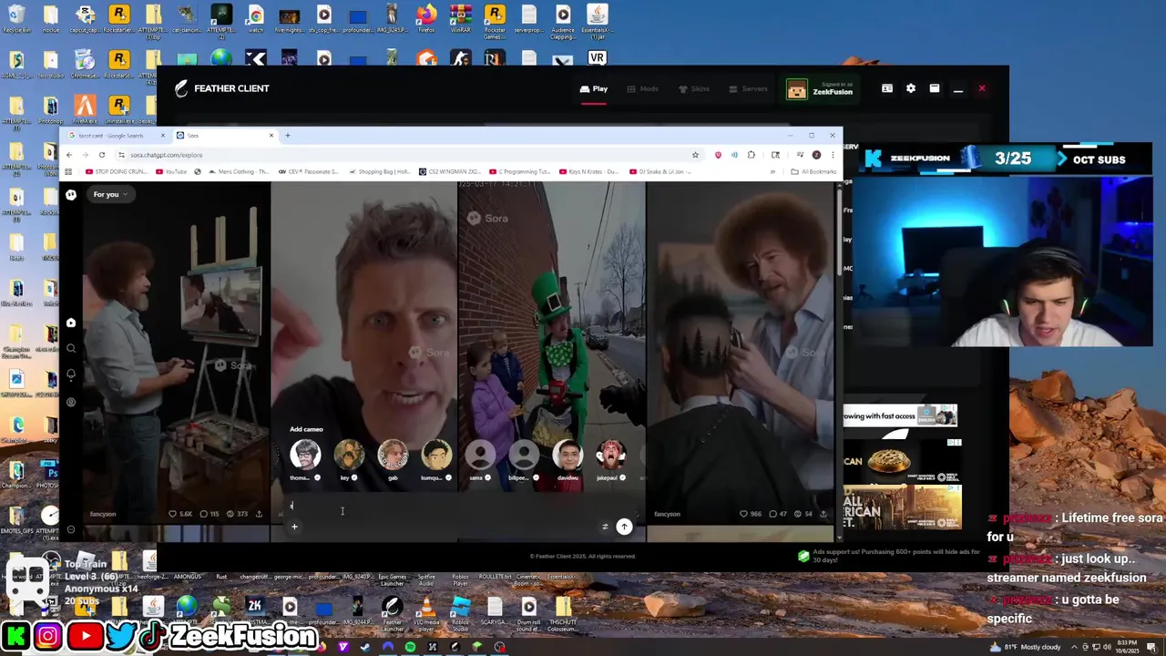This screenshot has width=1166, height=656.
Task: Show more bookmarks with the chevron
Action: pyautogui.click(x=772, y=171)
